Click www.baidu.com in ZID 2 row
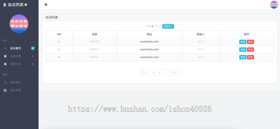 coord(149,49)
